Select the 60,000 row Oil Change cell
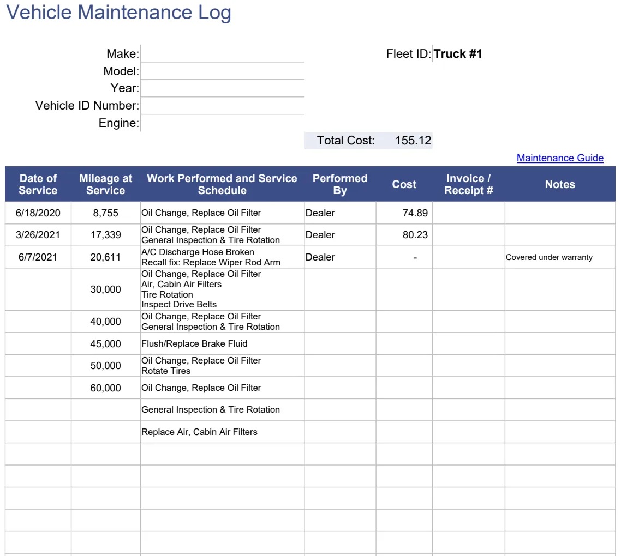This screenshot has width=621, height=556. point(222,388)
